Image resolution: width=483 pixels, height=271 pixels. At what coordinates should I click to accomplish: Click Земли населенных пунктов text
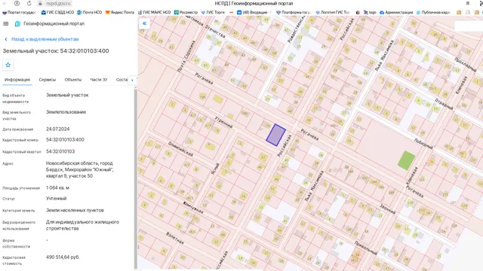click(75, 211)
